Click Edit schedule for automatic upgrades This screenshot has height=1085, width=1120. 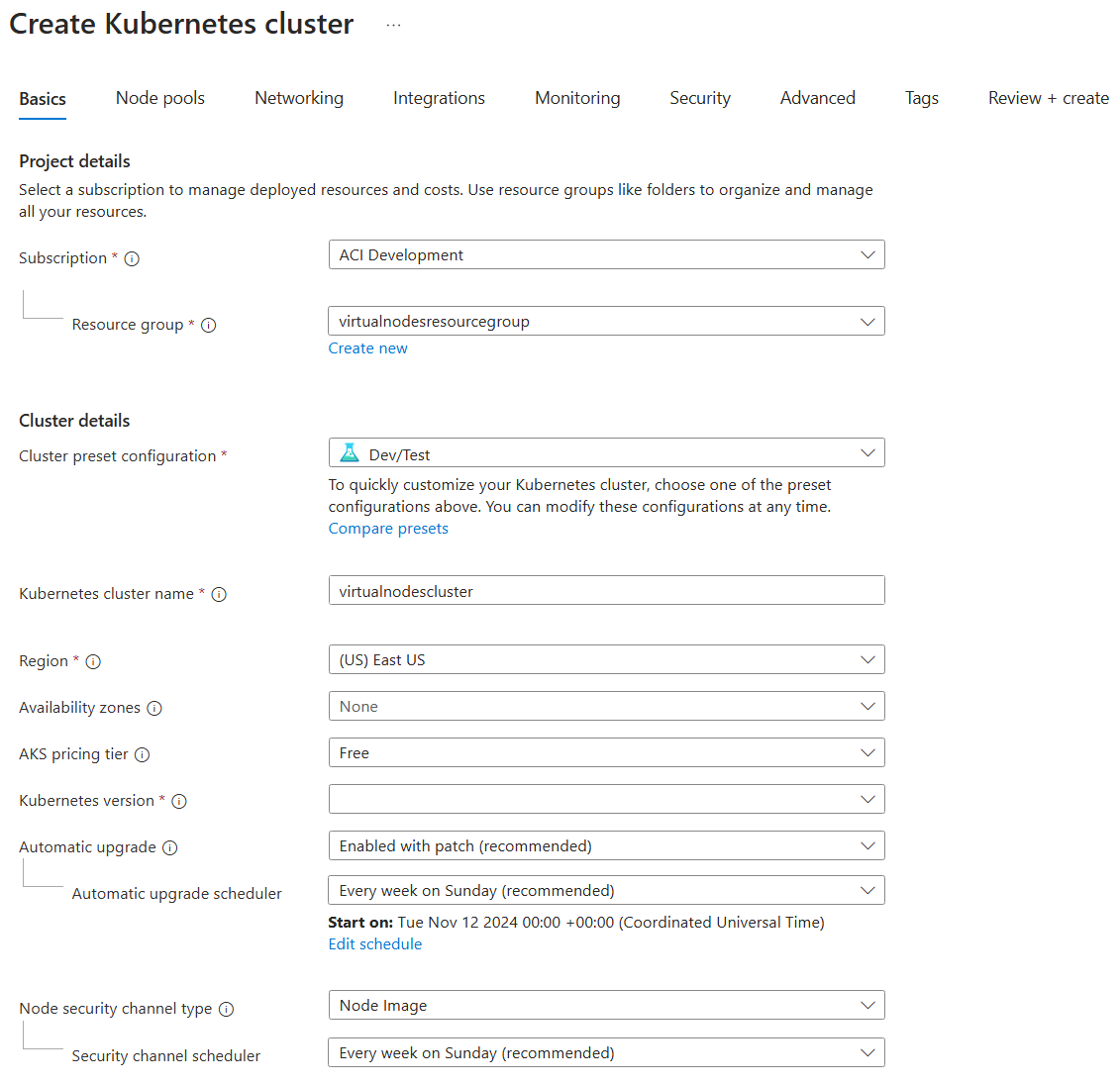[374, 943]
